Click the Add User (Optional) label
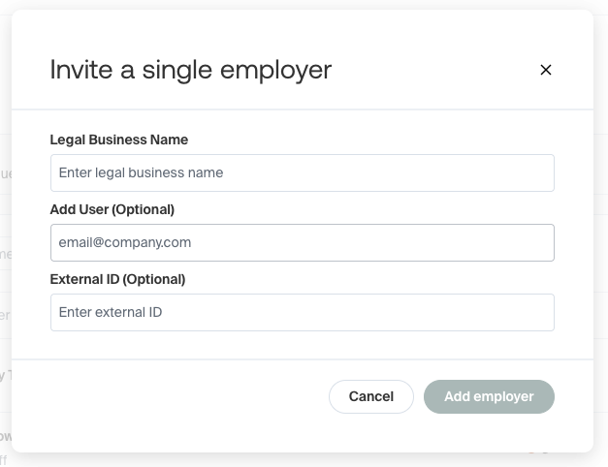 click(x=112, y=209)
